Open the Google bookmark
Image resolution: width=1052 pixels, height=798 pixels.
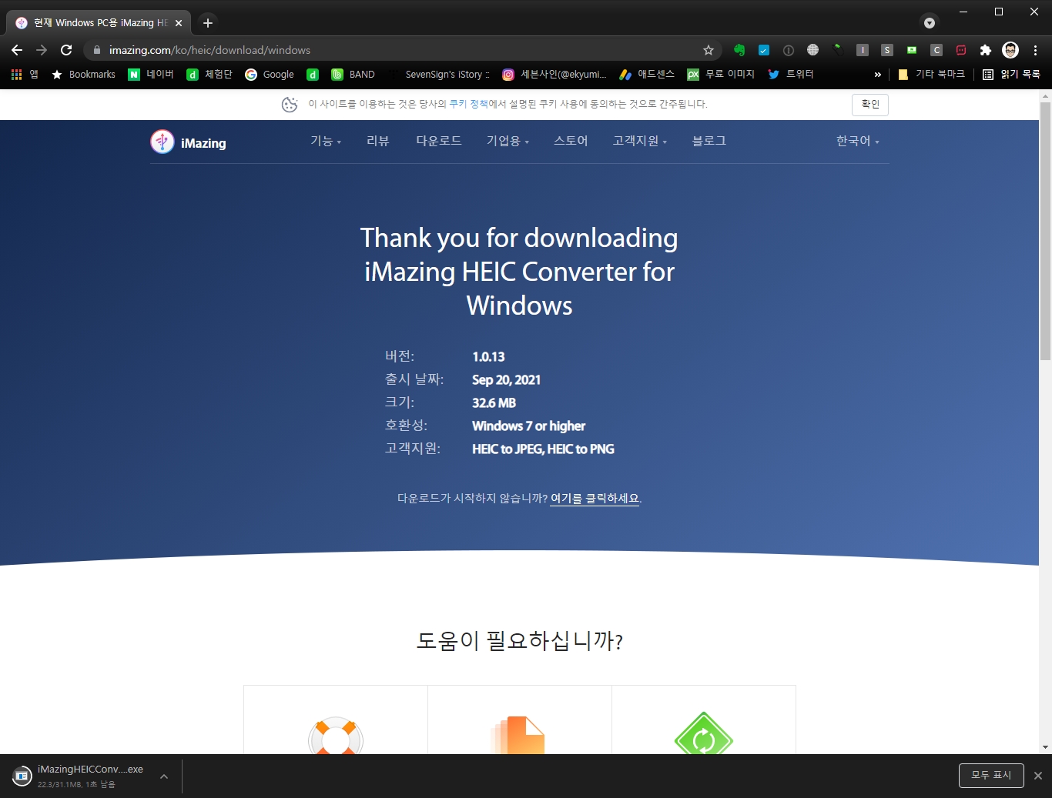pos(270,74)
